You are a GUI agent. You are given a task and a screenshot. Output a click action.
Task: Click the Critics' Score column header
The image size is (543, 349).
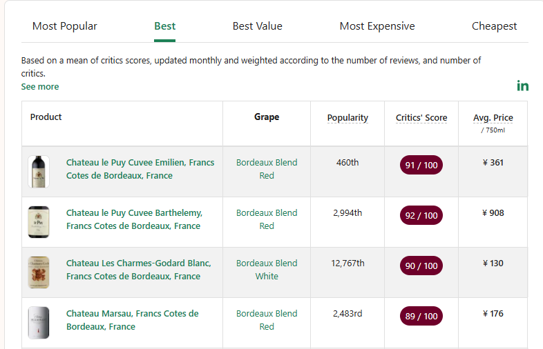pos(421,118)
